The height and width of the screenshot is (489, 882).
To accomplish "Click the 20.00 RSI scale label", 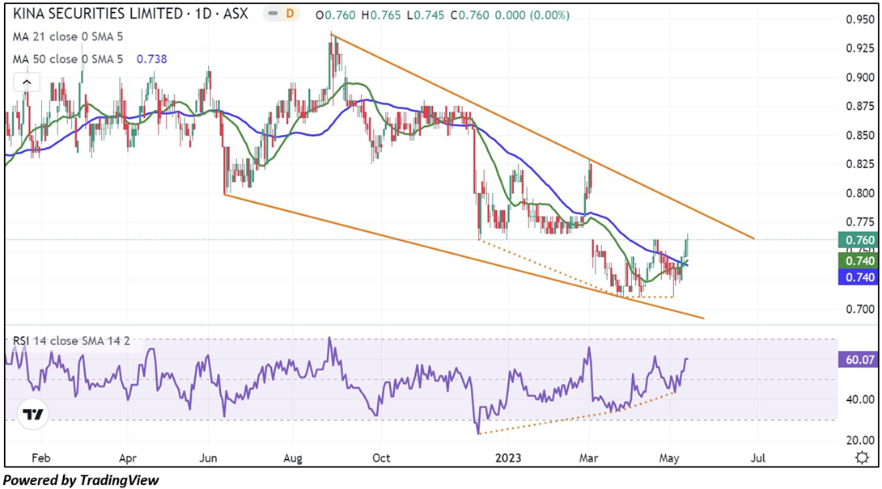I will click(860, 440).
